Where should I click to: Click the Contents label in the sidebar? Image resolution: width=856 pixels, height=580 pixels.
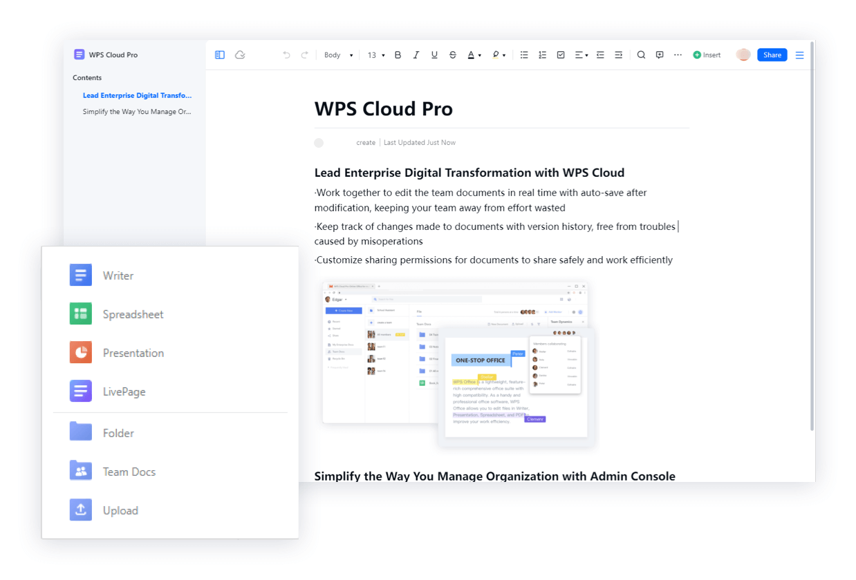coord(87,78)
